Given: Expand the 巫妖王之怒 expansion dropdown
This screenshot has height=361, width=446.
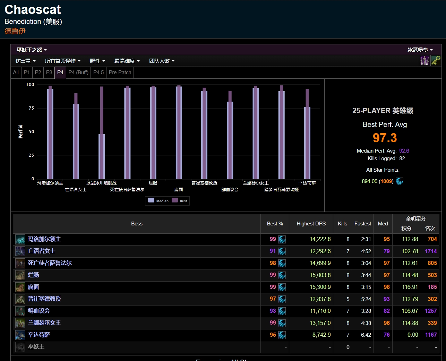Looking at the screenshot, I should click(x=32, y=50).
